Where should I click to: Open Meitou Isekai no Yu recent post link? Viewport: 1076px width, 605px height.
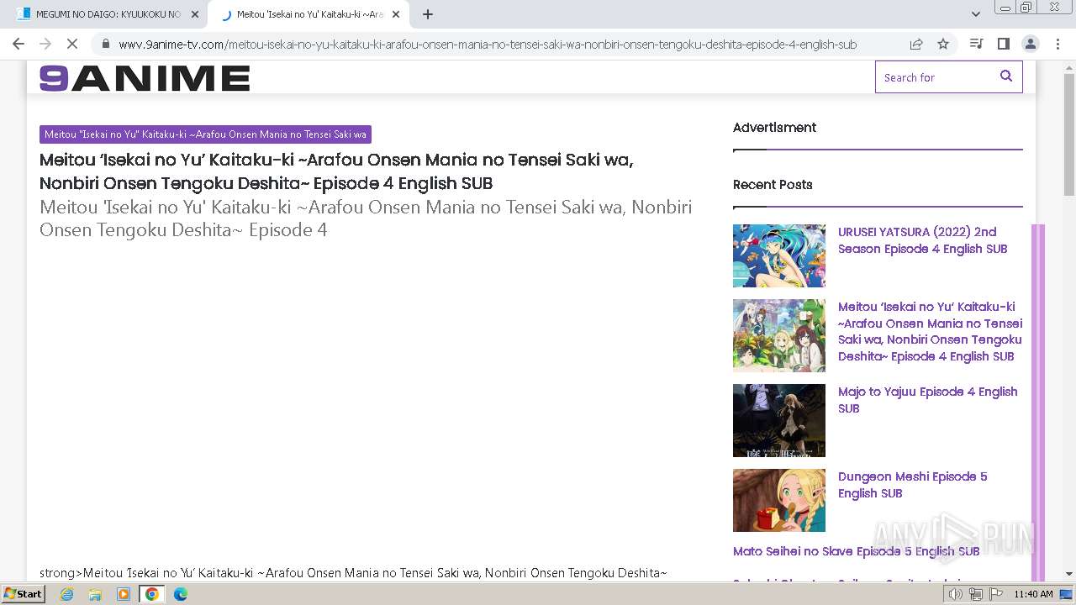(930, 332)
